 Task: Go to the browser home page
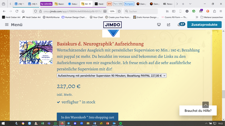click(x=23, y=11)
